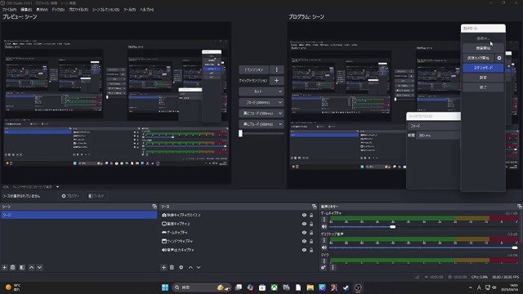Screen dimensions: 523x294
Task: Pop out the Scenes dock with its float icon
Action: [154, 207]
